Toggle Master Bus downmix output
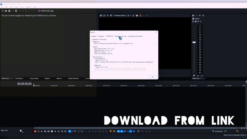Viewport: 247px width, 139px height. [200, 15]
